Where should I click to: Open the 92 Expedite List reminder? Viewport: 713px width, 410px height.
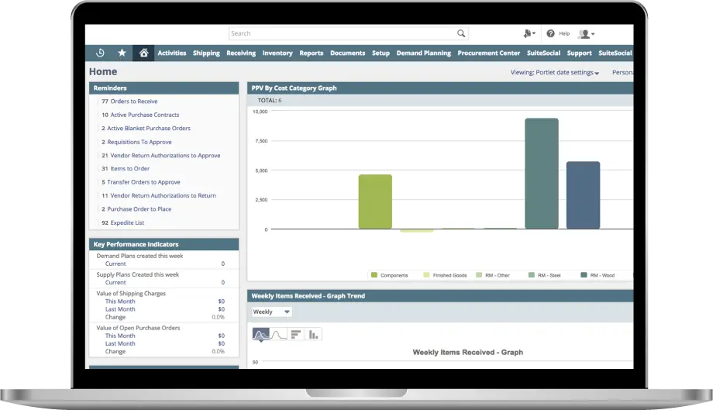coord(122,222)
